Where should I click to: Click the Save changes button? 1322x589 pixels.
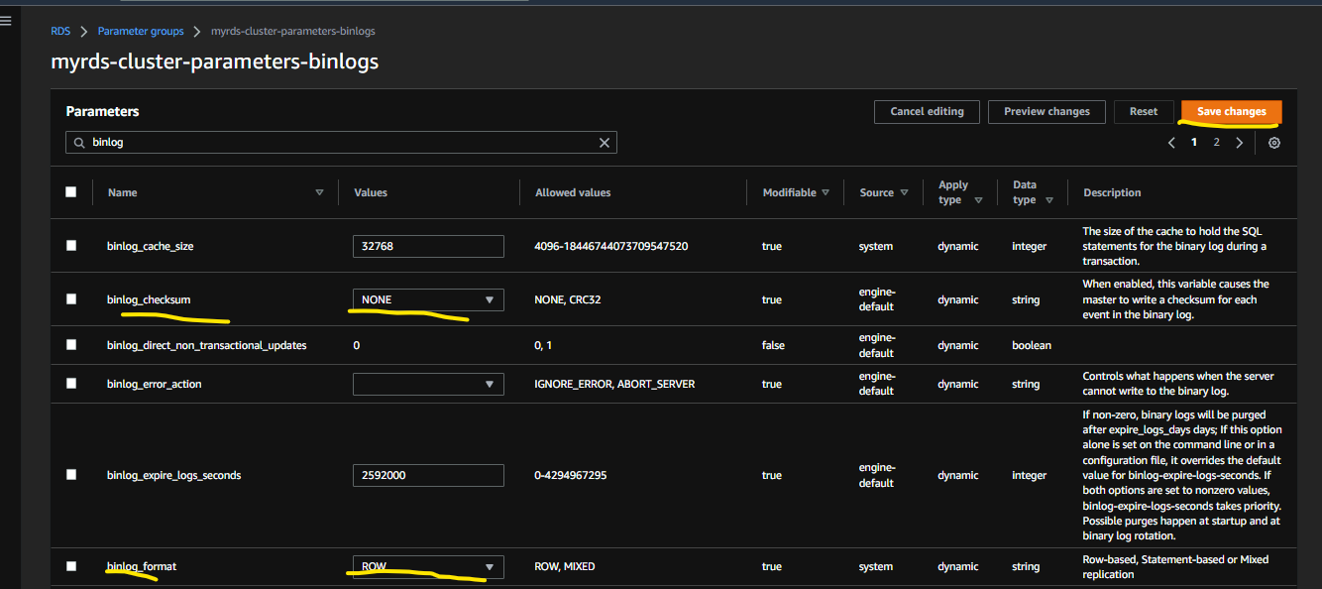click(x=1231, y=112)
